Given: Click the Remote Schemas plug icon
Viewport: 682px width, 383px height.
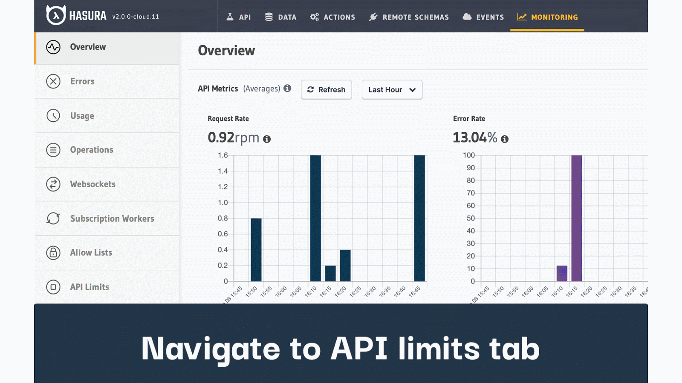Looking at the screenshot, I should point(373,17).
